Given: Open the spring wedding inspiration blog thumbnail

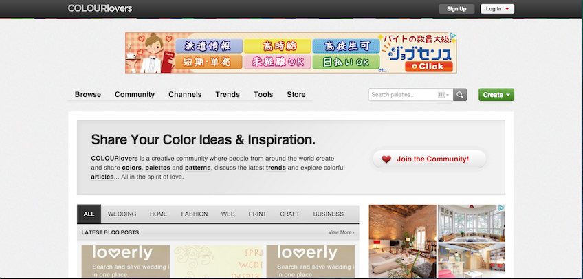Looking at the screenshot, I should (218, 262).
